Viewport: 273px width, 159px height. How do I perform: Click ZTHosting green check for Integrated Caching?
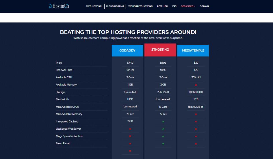coord(163,122)
